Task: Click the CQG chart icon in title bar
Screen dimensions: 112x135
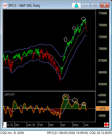Action: pyautogui.click(x=5, y=5)
